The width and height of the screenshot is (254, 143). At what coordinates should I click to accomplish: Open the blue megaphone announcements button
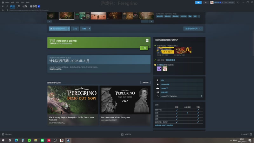(x=198, y=3)
